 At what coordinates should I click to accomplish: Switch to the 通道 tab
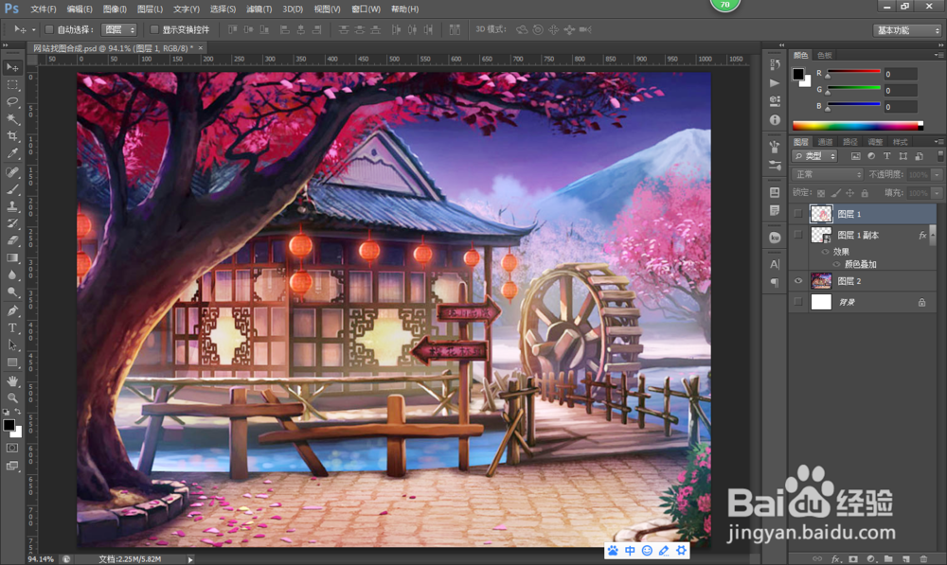(x=825, y=142)
